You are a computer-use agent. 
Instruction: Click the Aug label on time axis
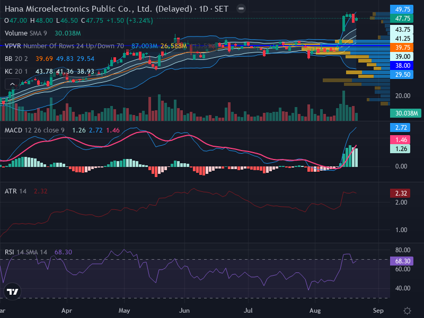point(315,311)
